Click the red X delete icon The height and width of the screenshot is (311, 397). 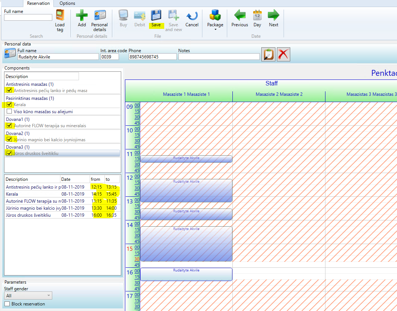[x=284, y=54]
